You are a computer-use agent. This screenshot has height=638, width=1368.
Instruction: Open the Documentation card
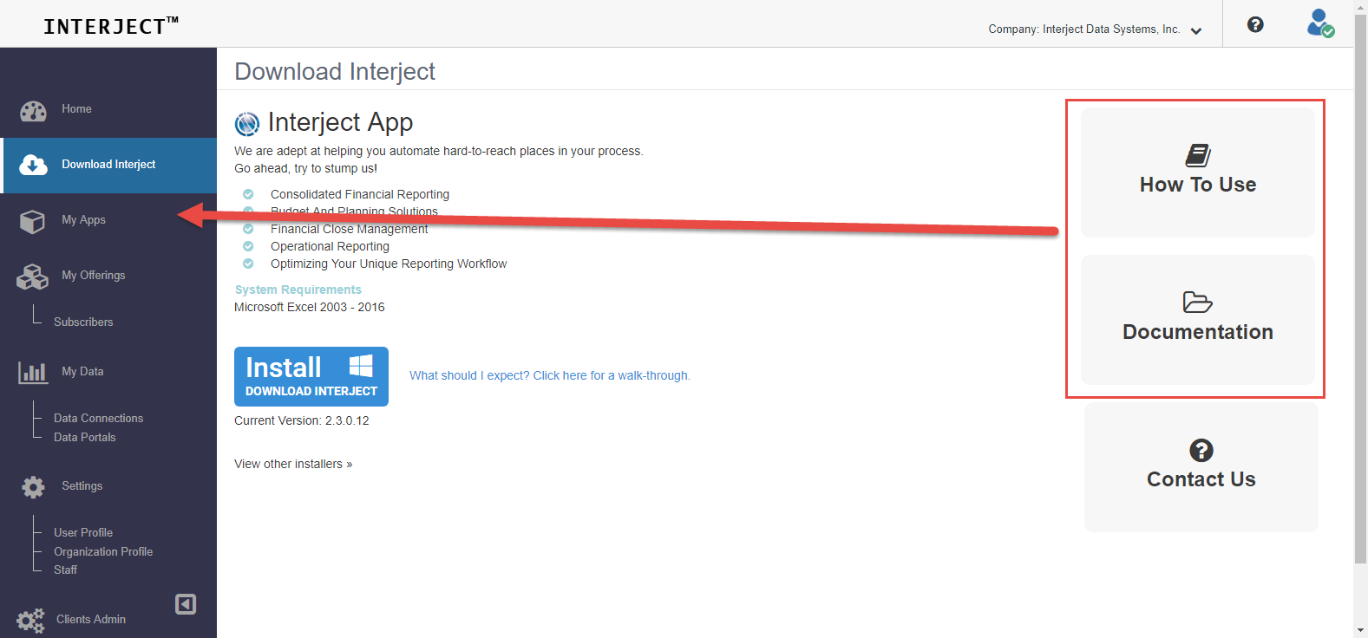click(1198, 320)
